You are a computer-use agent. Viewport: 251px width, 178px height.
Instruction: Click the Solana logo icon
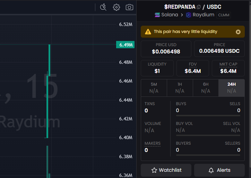157,15
